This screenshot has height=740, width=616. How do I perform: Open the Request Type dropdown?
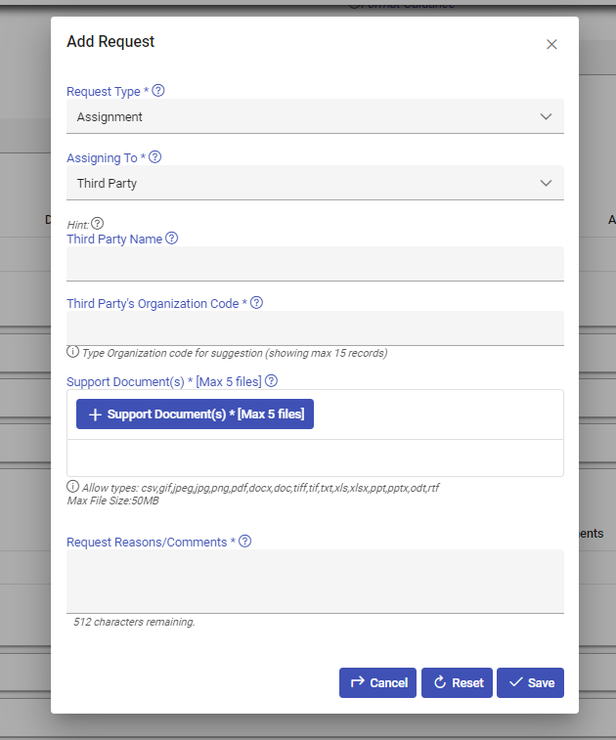tap(315, 117)
